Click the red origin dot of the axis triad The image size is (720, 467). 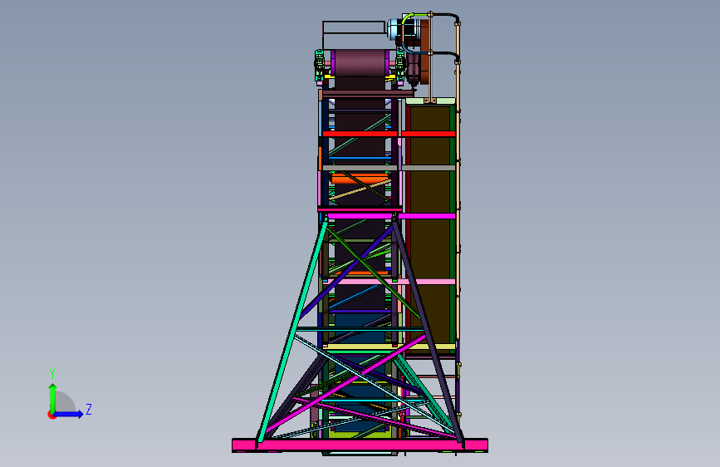point(51,415)
